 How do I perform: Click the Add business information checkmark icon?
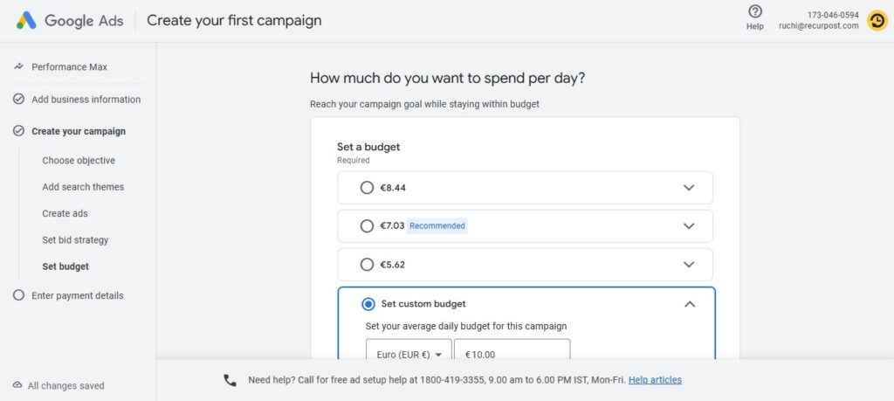[x=19, y=100]
